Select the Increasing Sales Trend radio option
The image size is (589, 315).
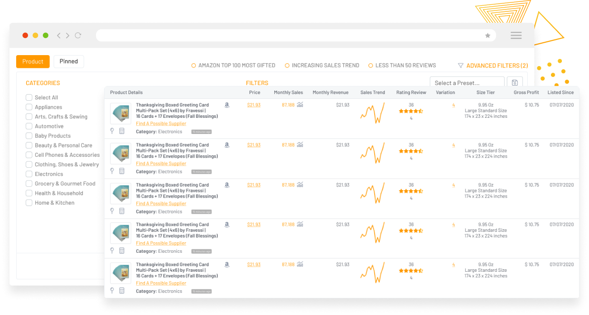tap(287, 66)
